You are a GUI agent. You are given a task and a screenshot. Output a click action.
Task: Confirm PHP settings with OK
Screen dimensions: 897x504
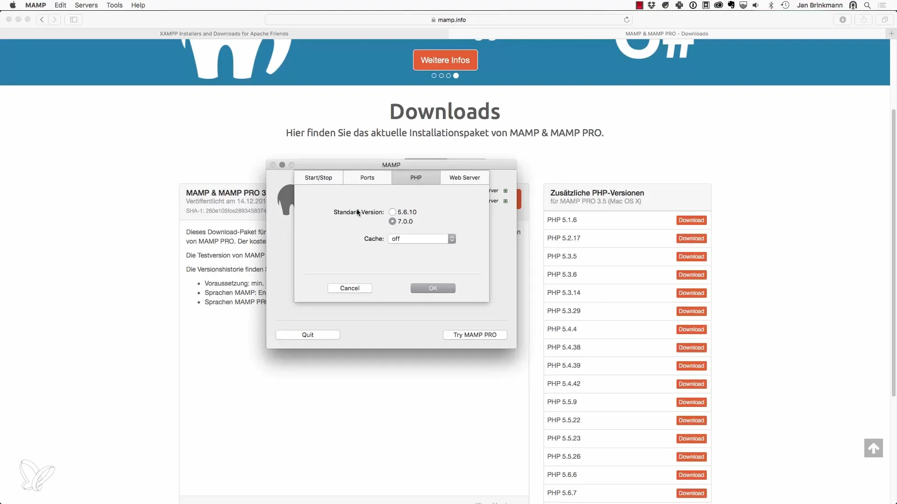pos(433,288)
